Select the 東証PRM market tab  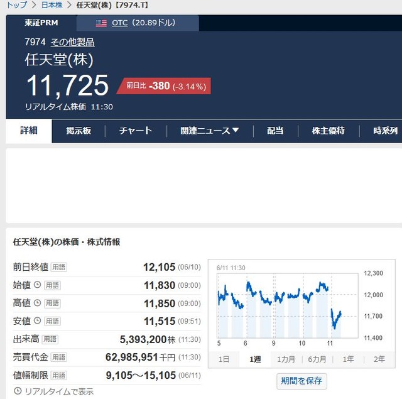[x=41, y=23]
